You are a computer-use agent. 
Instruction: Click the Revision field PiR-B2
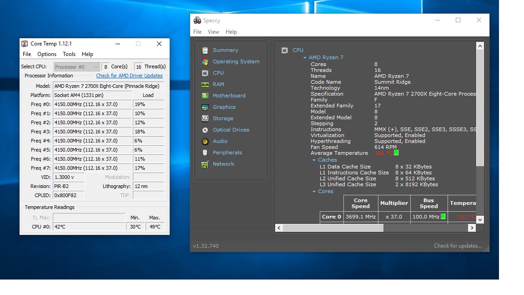69,186
